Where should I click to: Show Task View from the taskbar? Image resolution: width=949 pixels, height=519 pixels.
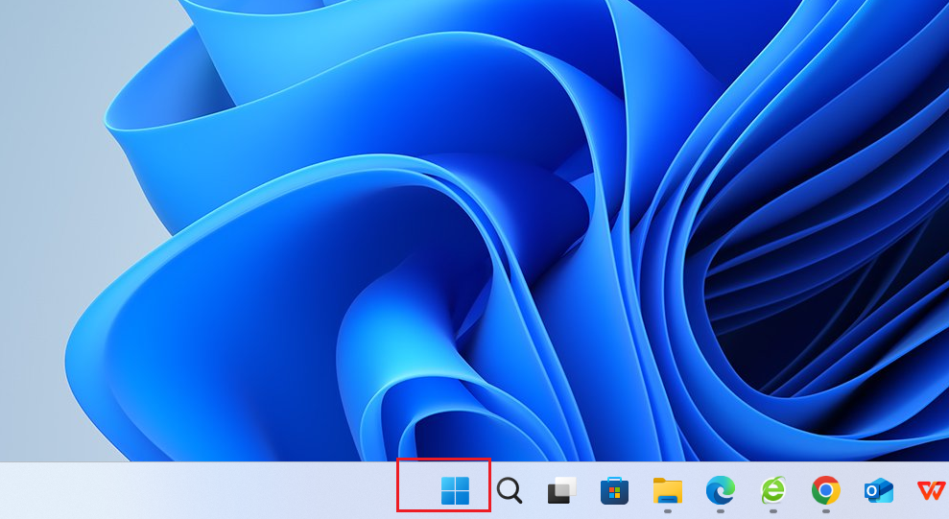pos(561,491)
